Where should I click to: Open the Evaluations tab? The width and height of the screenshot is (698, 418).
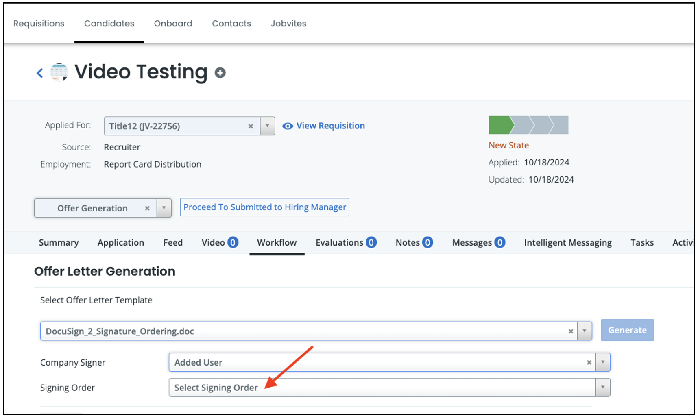click(340, 242)
